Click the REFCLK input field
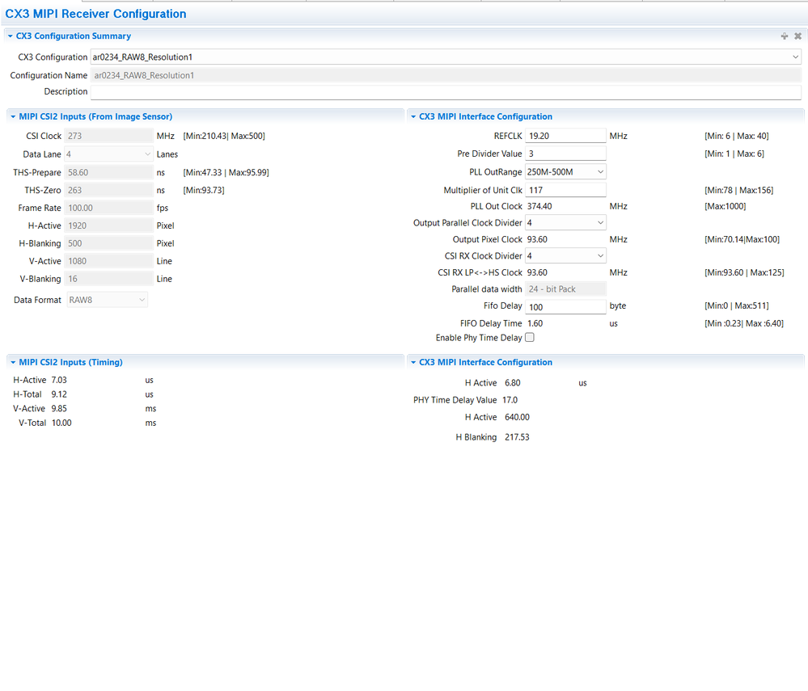Screen dimensions: 808x691 click(x=565, y=136)
